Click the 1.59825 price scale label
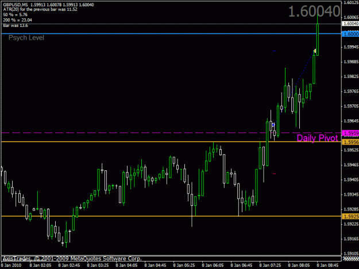 click(x=351, y=76)
